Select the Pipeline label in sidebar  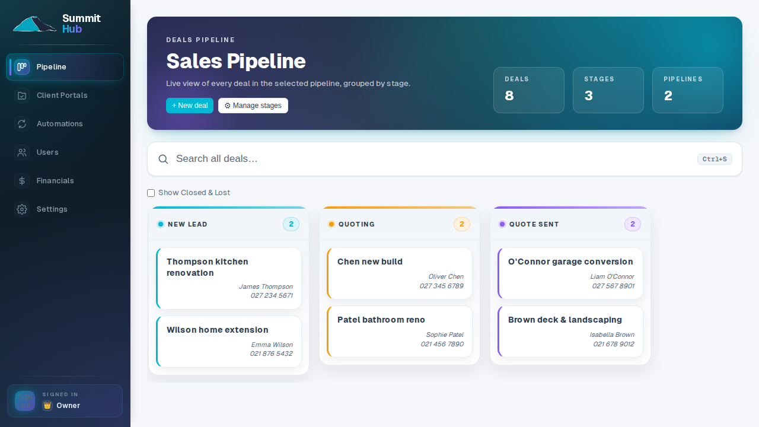(x=52, y=67)
